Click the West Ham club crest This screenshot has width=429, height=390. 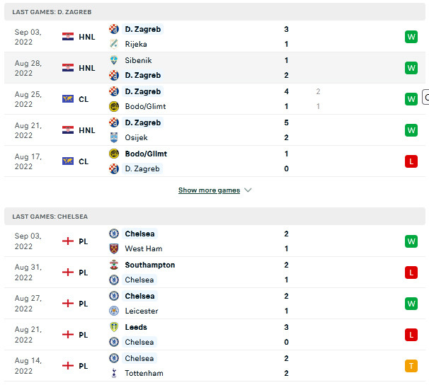coord(114,248)
